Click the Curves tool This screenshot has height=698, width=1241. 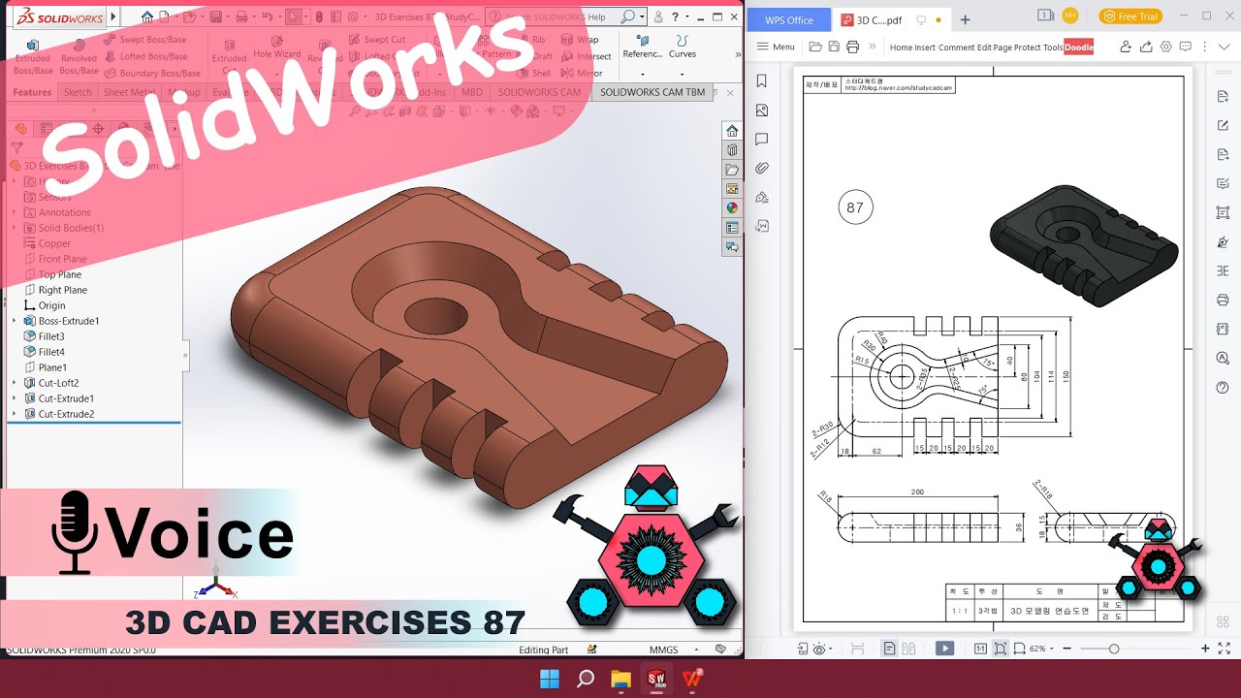(x=683, y=48)
